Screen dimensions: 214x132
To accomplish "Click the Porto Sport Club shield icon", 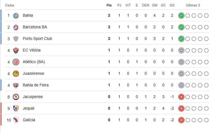I will (16, 39).
